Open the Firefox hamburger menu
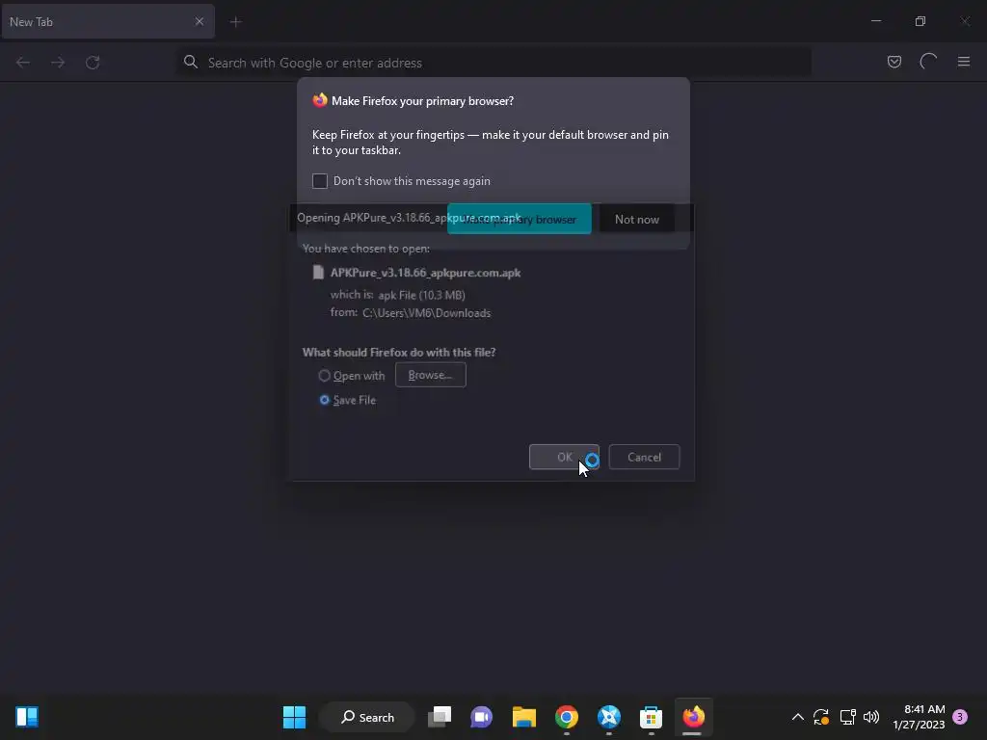Screen dimensions: 987x740 click(964, 62)
